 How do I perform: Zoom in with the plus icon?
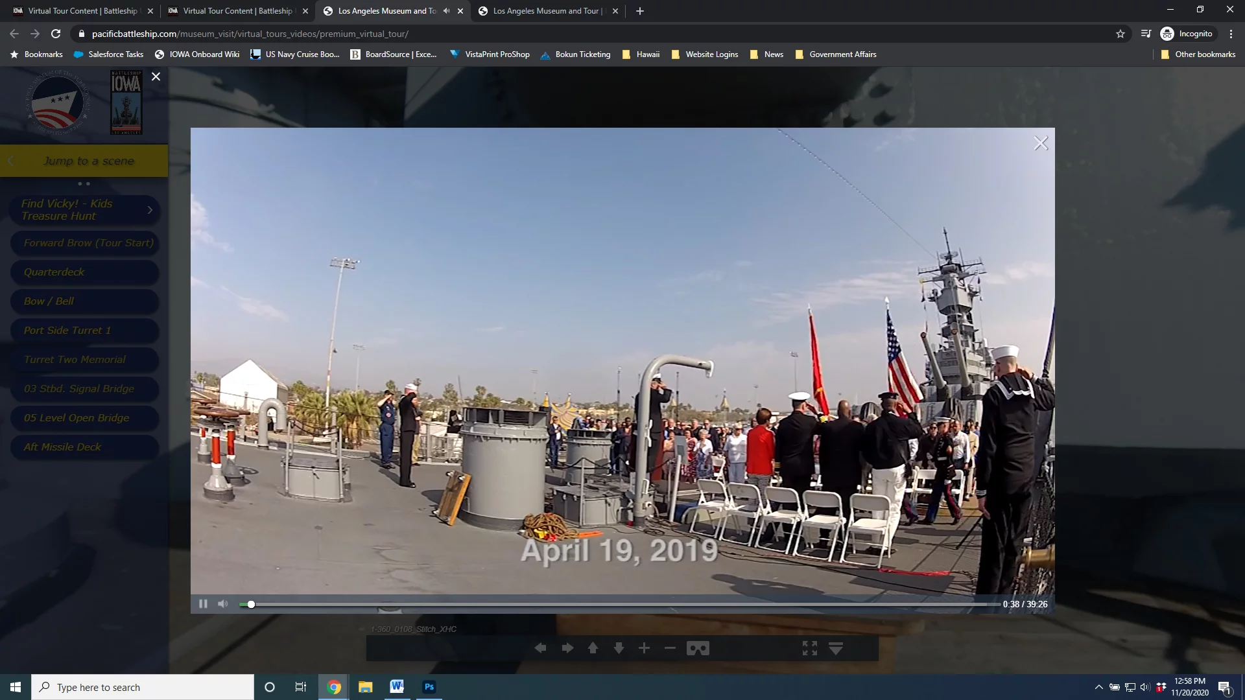coord(644,648)
